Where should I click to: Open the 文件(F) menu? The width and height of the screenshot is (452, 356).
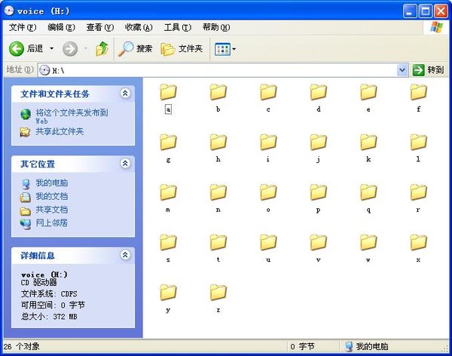coord(23,27)
